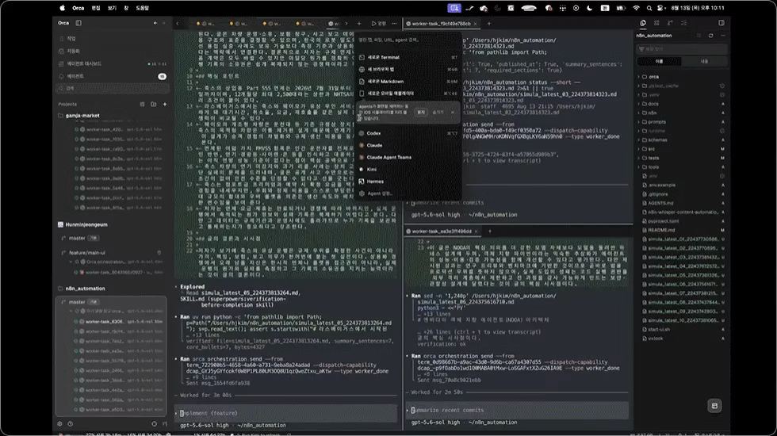Click the sidebar search field
The image size is (777, 436).
coord(113,88)
